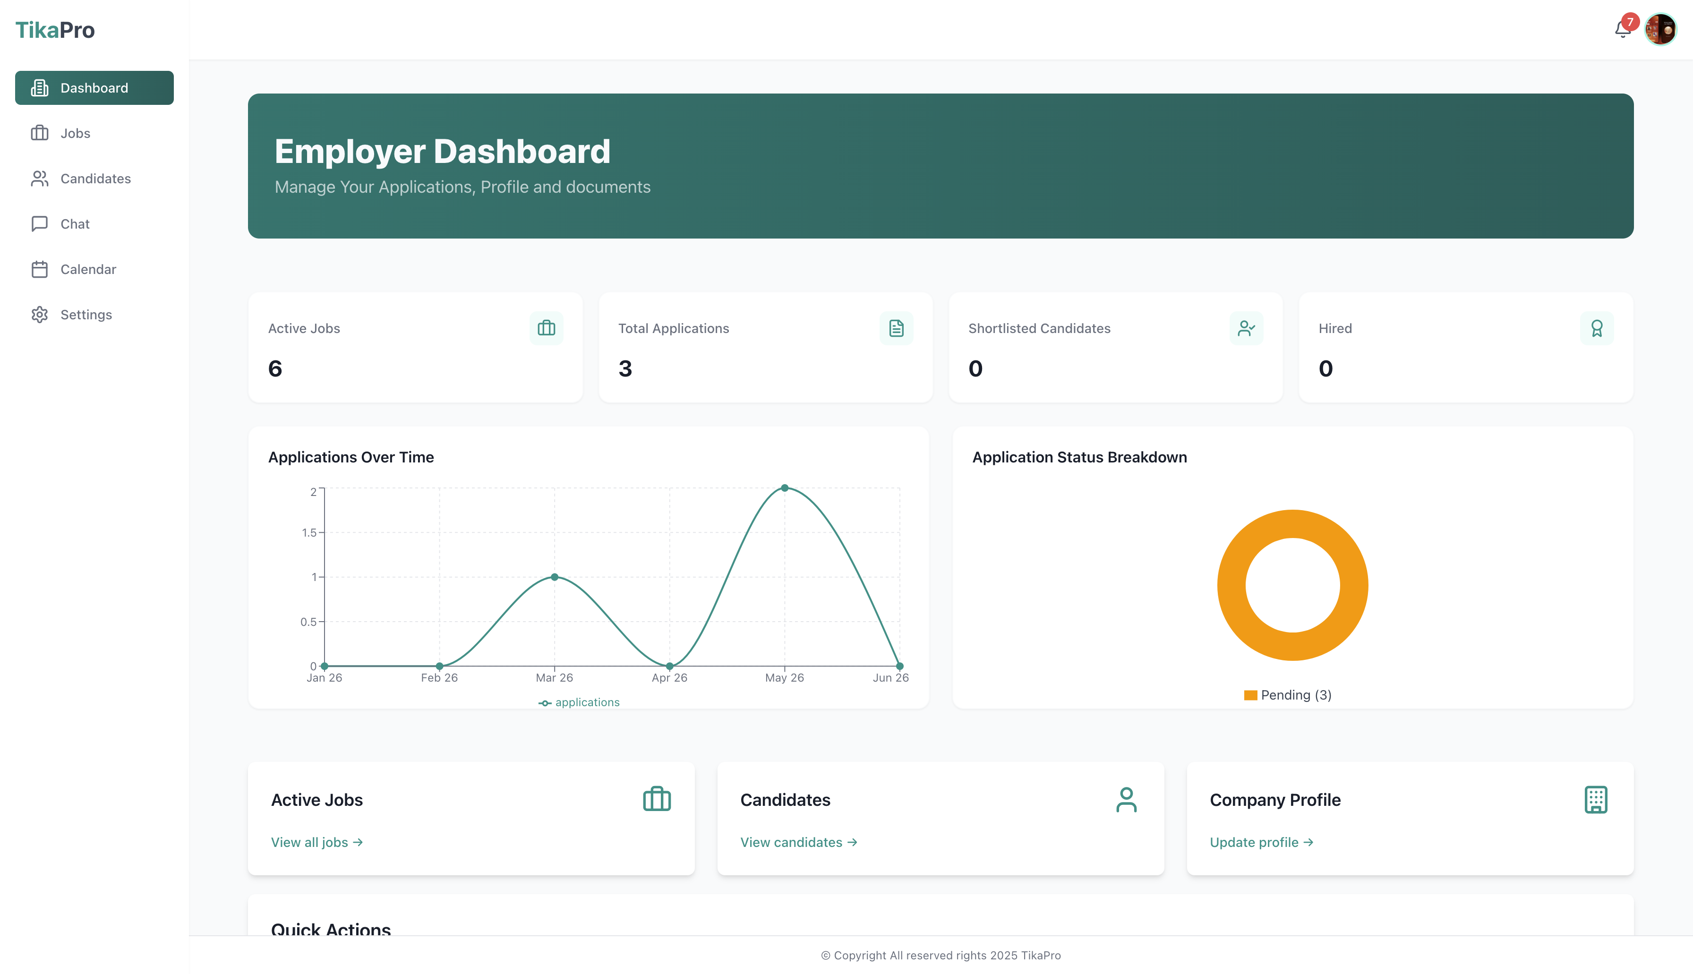Open Candidates from the sidebar
The height and width of the screenshot is (974, 1693).
(94, 179)
